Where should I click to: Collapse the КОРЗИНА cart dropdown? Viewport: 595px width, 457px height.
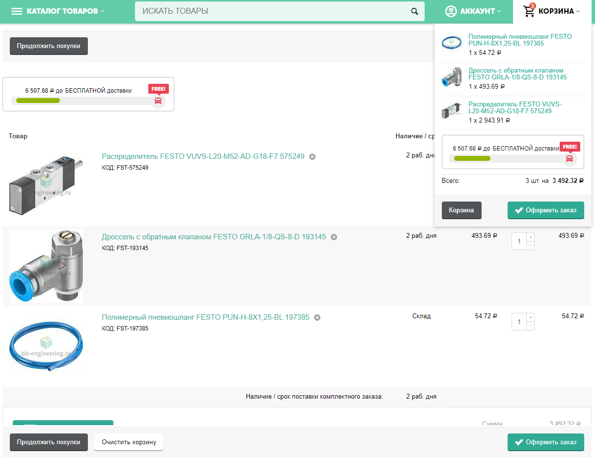click(552, 11)
